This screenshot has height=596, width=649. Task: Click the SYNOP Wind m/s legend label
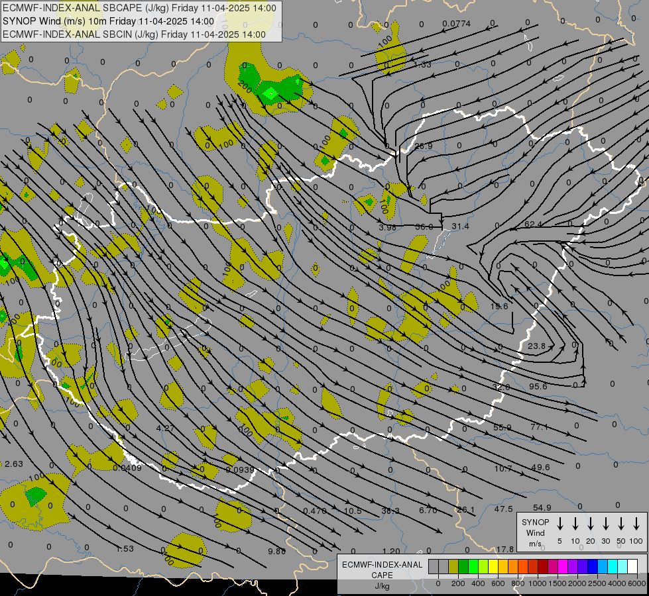535,532
